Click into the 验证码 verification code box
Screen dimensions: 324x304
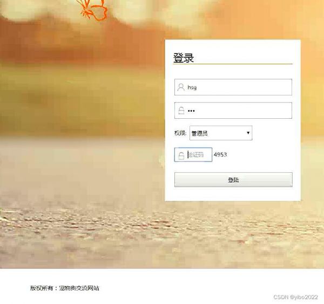[x=193, y=154]
